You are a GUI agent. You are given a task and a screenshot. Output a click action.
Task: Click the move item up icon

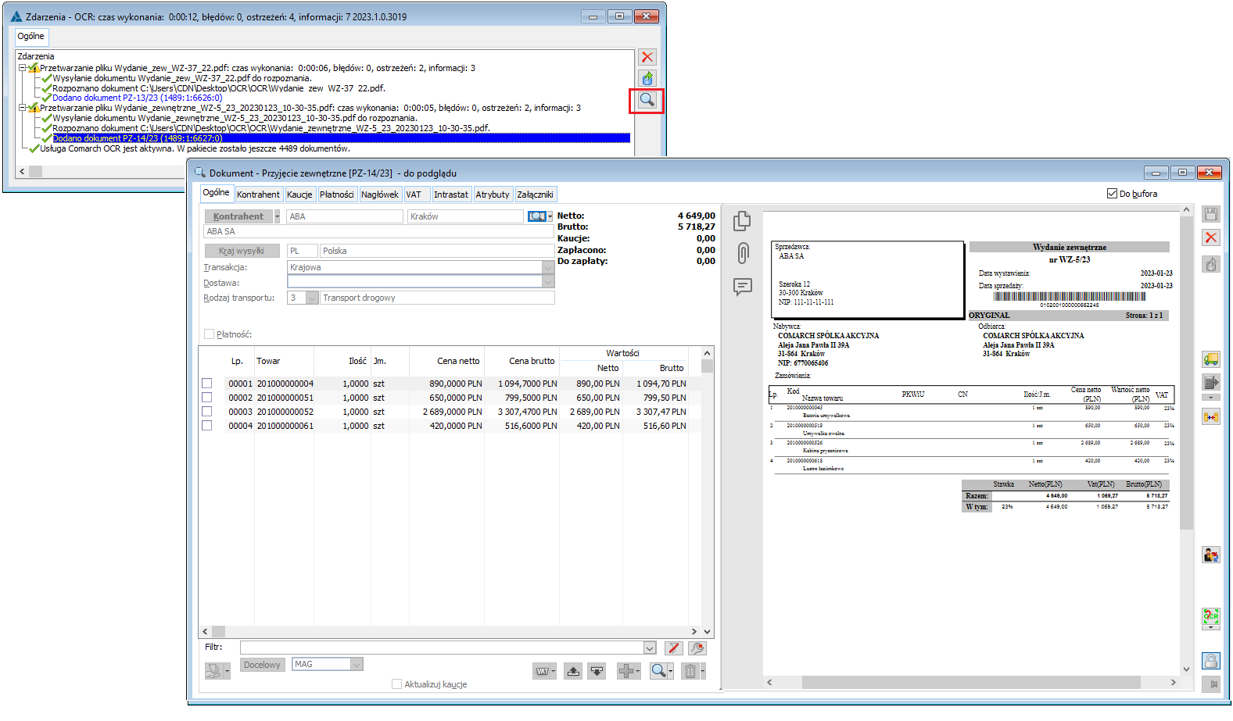click(573, 671)
